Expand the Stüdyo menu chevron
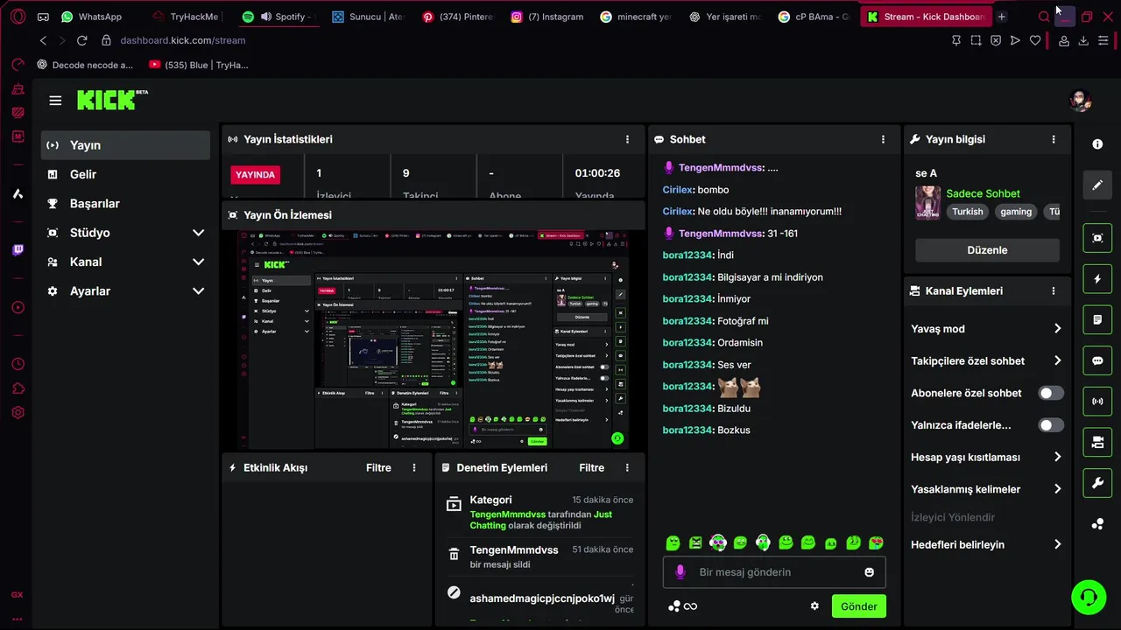 pos(198,233)
